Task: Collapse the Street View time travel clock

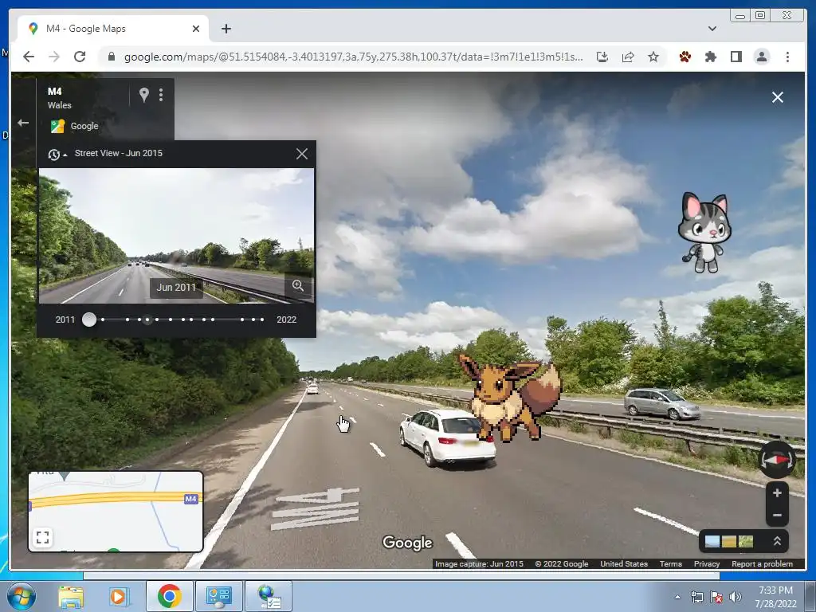Action: (x=57, y=155)
